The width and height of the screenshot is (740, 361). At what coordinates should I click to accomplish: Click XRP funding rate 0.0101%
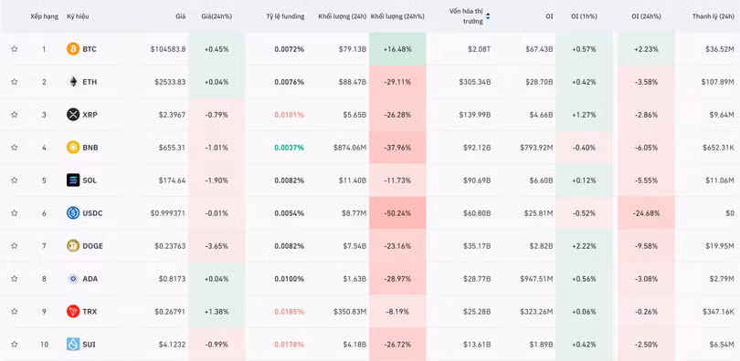(290, 114)
